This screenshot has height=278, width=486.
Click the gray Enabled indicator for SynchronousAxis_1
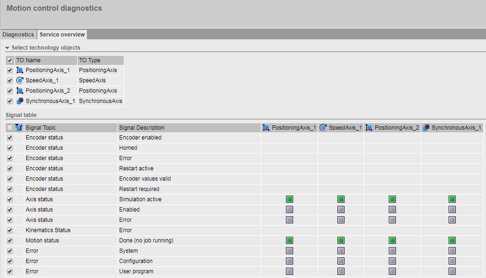click(x=452, y=210)
